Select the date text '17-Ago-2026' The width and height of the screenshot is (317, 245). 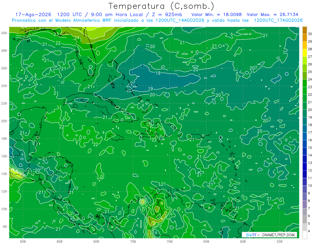(34, 15)
